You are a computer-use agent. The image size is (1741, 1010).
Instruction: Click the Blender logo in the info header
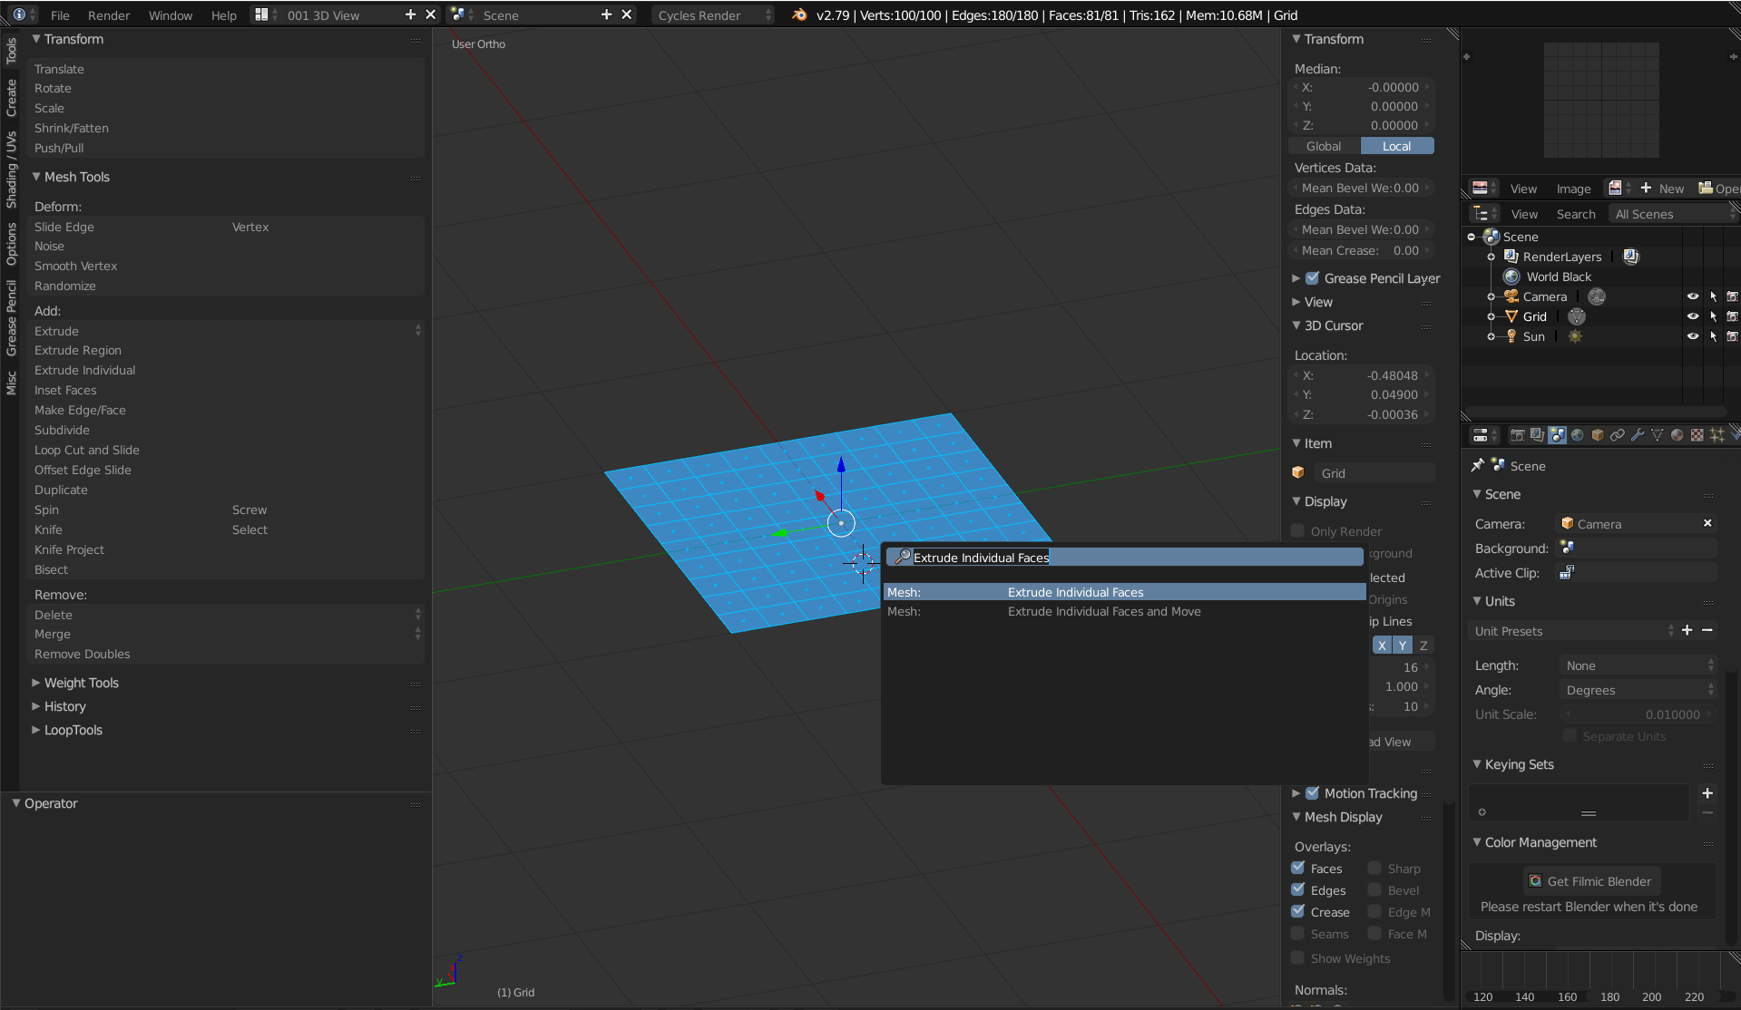tap(799, 15)
